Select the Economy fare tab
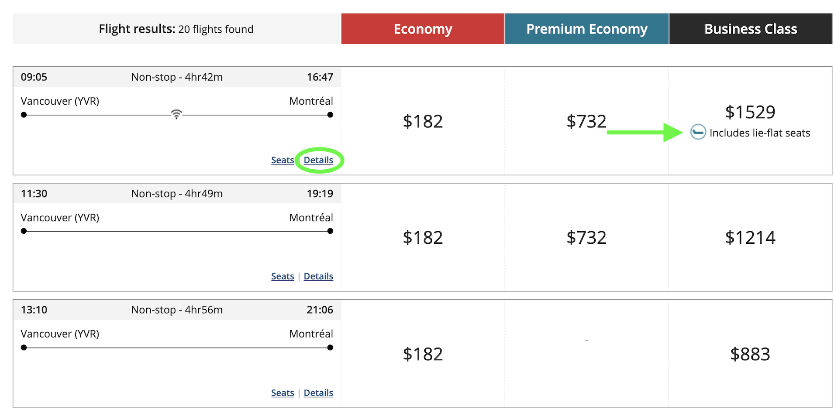 423,29
